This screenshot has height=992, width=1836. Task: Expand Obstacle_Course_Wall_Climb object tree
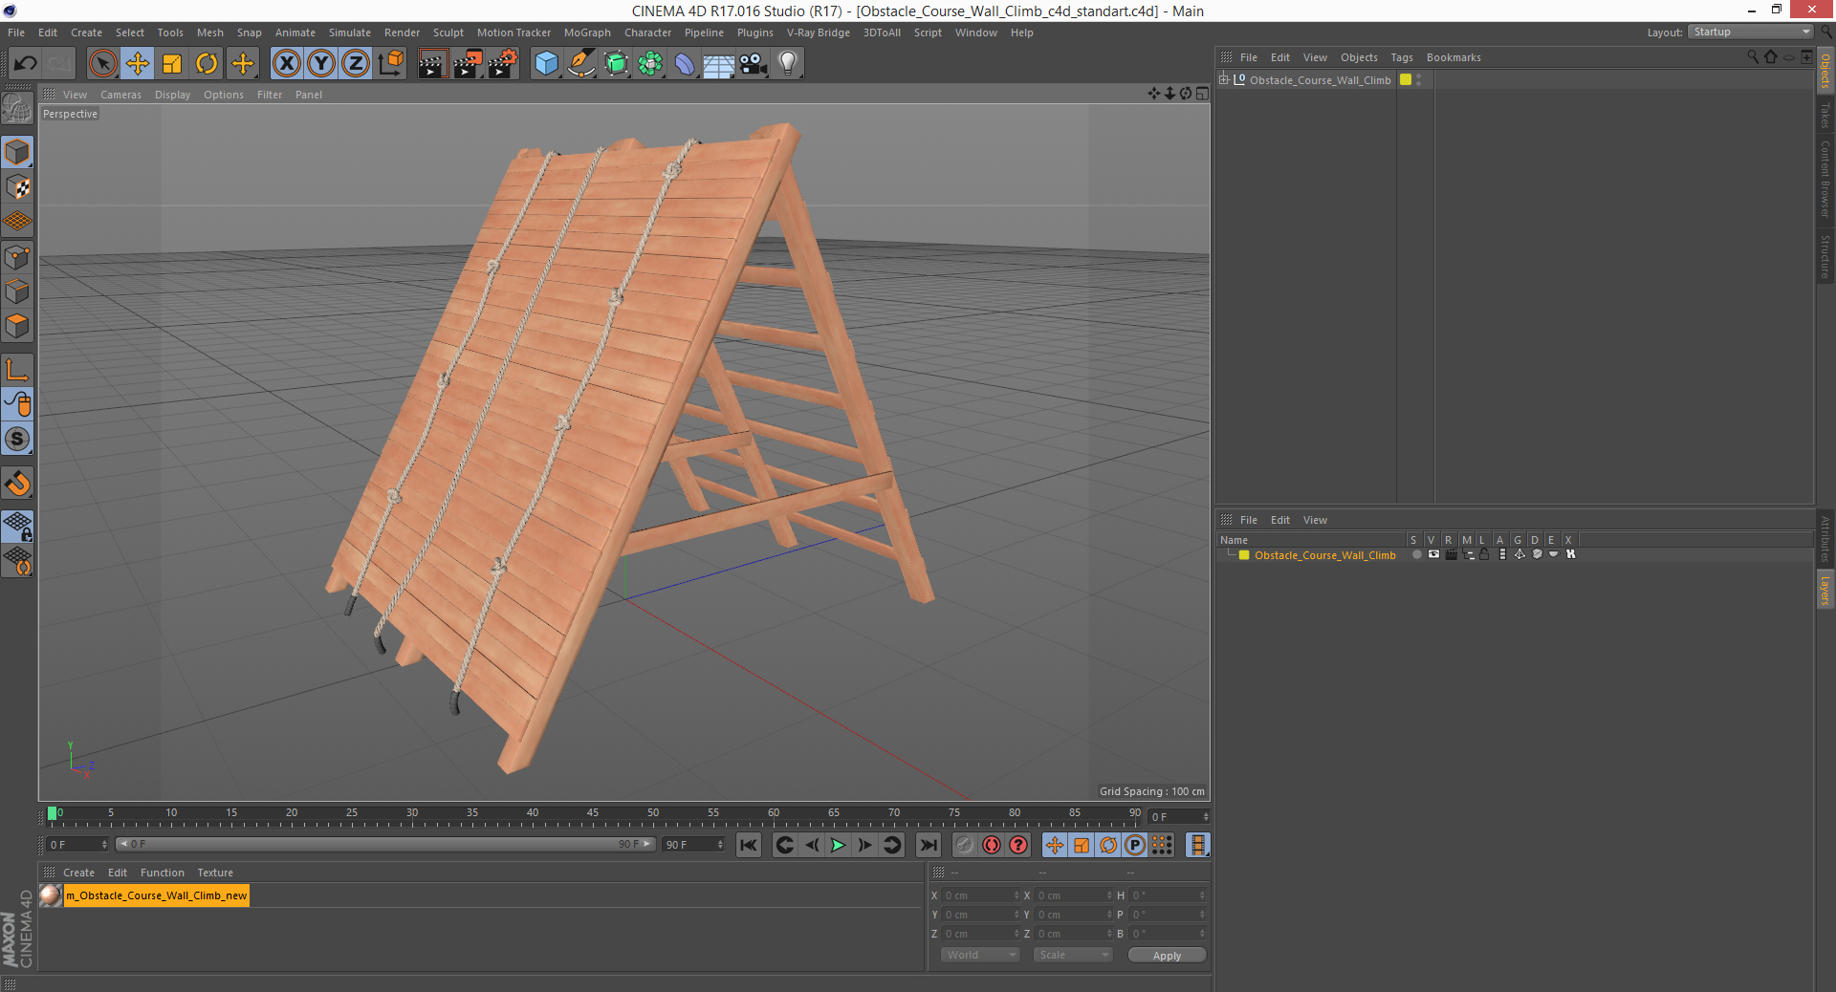[1223, 79]
